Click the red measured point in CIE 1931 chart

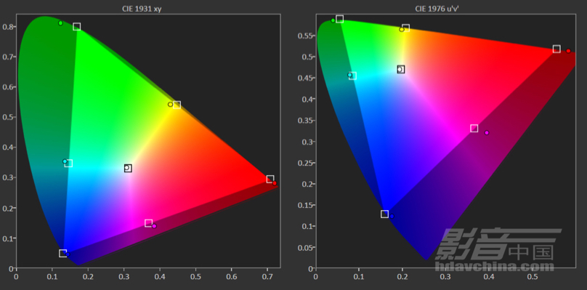click(275, 183)
